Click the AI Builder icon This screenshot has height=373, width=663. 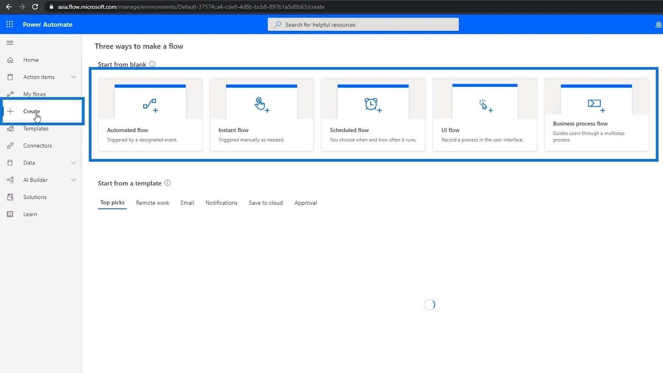click(10, 180)
